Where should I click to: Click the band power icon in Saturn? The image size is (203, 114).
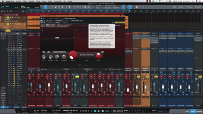tap(44, 52)
